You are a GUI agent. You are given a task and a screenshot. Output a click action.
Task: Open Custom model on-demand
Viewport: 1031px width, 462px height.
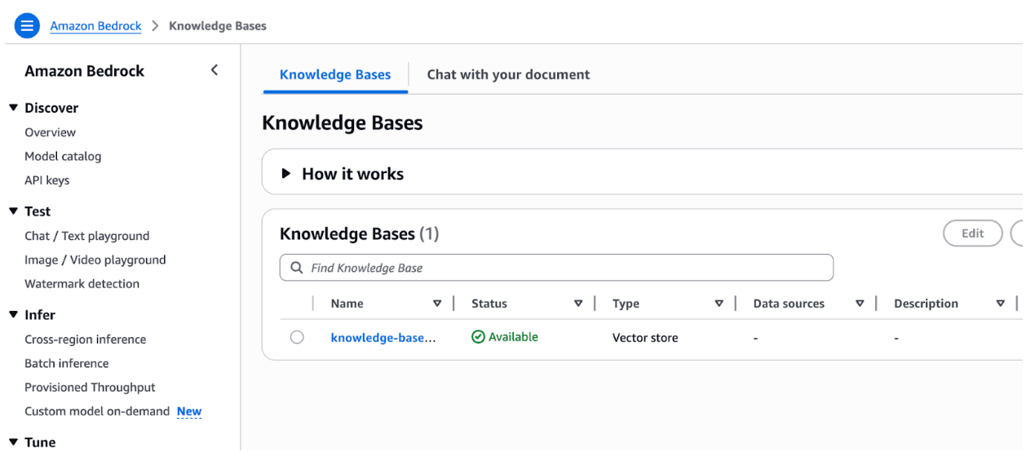pos(97,411)
